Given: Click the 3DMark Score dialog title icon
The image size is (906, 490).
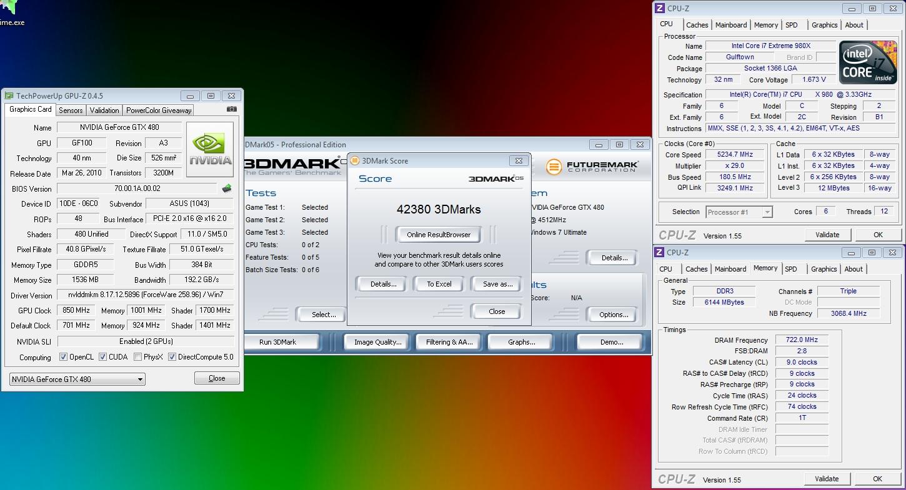Looking at the screenshot, I should click(x=355, y=160).
